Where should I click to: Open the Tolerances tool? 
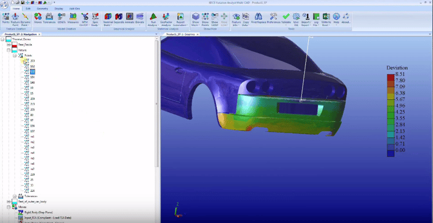point(49,18)
